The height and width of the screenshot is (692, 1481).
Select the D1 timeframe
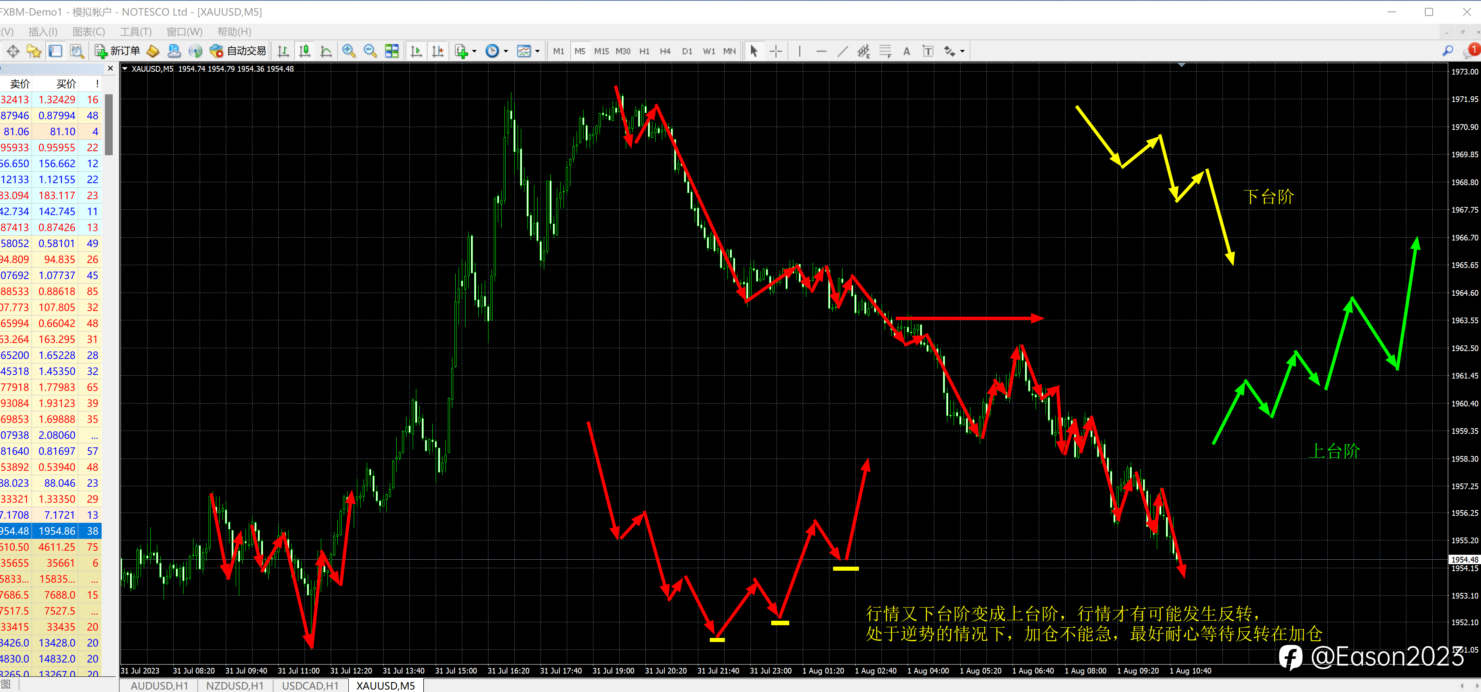(687, 51)
